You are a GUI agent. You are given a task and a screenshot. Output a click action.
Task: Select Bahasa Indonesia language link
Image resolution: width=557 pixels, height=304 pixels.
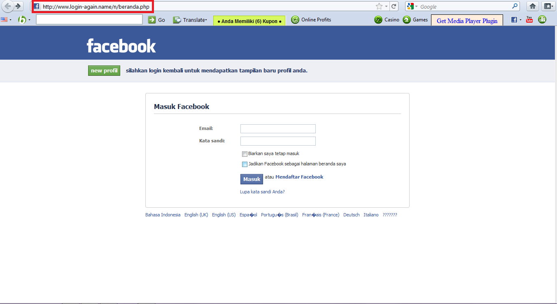pos(163,215)
